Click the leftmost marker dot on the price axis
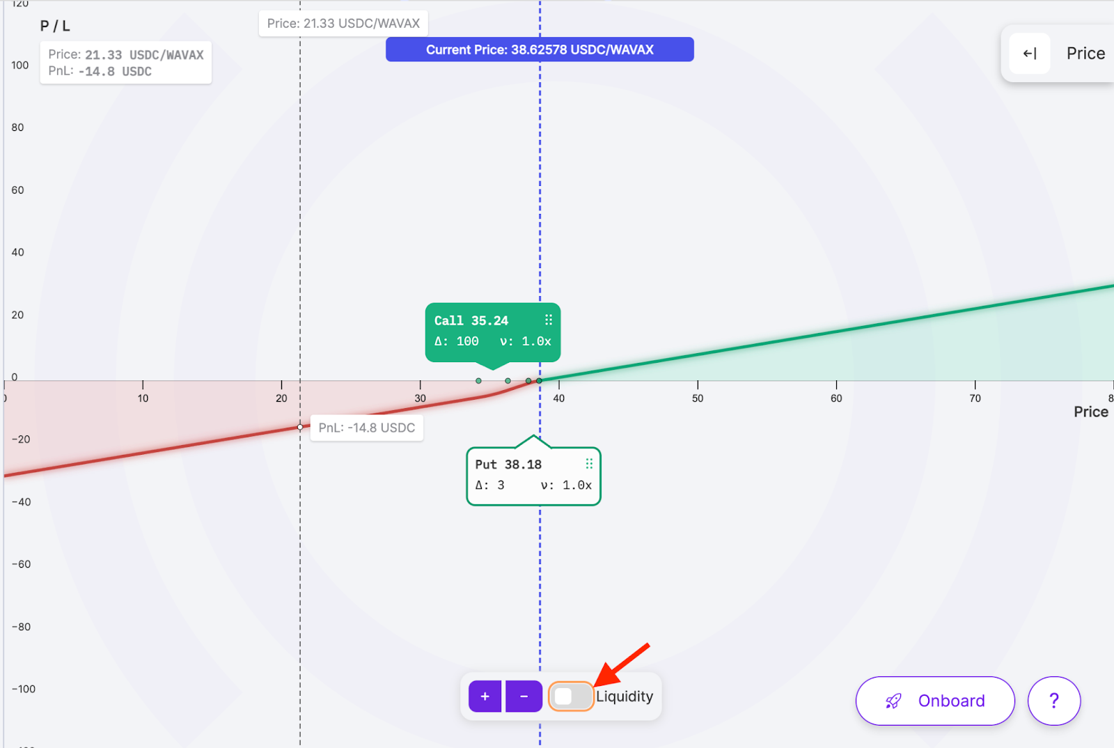Screen dimensions: 1114x748 coord(478,381)
